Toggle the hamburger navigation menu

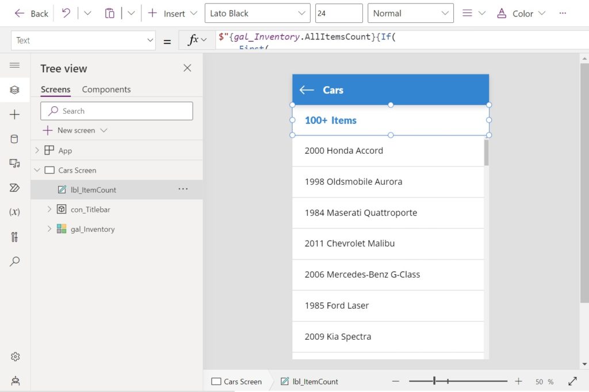[14, 65]
